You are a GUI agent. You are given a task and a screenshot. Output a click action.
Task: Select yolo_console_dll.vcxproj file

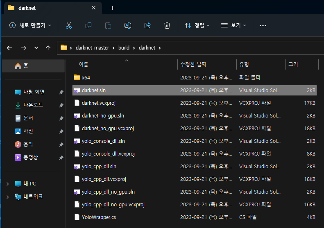pyautogui.click(x=195, y=154)
